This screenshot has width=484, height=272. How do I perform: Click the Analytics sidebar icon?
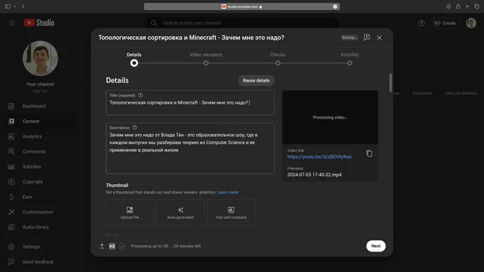(11, 136)
